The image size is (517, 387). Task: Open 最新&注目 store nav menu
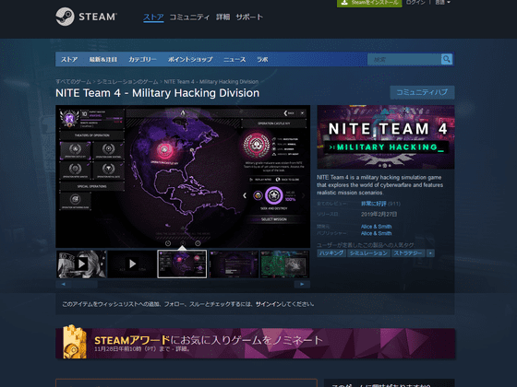coord(103,60)
